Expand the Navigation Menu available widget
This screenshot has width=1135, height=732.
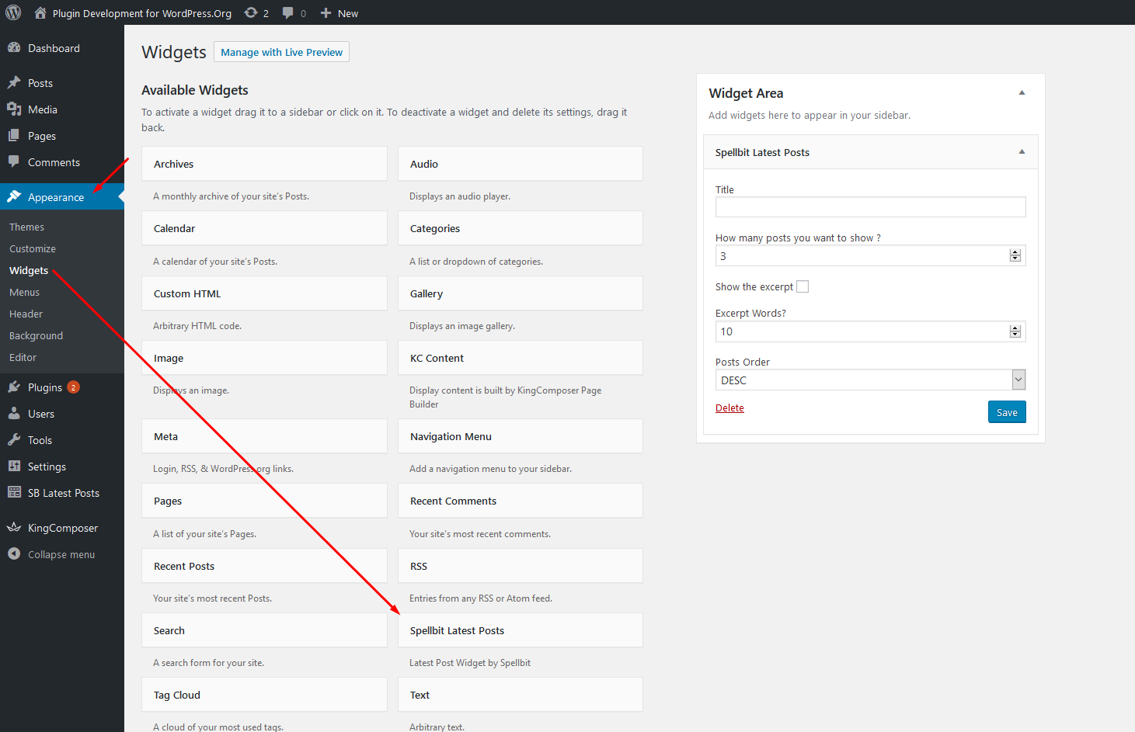(x=520, y=436)
